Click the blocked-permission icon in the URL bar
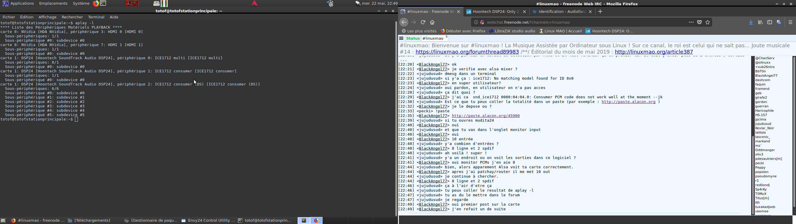The height and width of the screenshot is (224, 796). click(x=482, y=22)
